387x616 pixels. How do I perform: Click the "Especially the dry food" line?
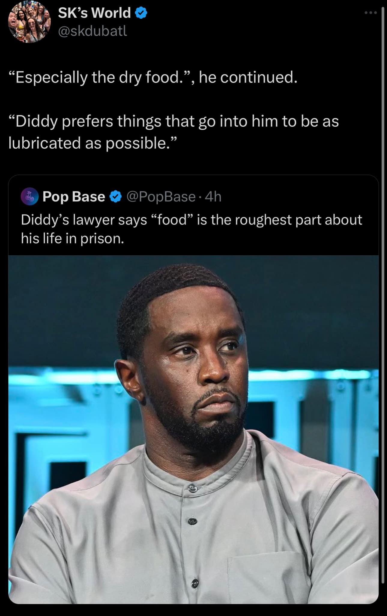[153, 77]
